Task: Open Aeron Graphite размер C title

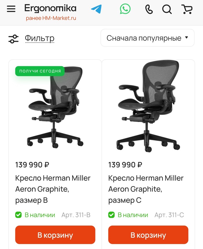Action: 146,189
